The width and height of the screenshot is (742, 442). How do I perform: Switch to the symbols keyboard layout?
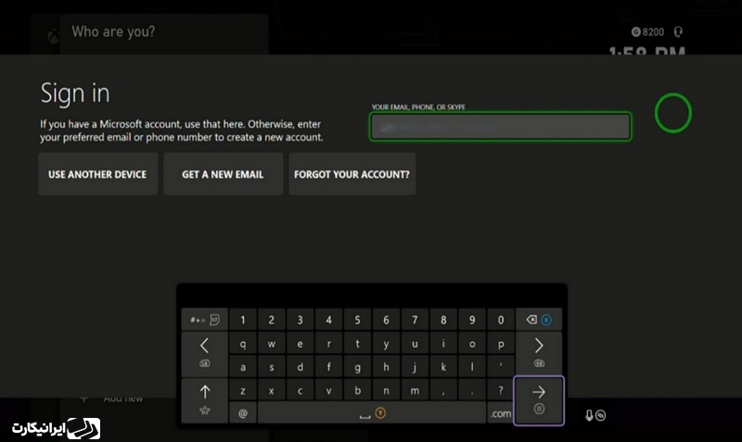tap(204, 320)
